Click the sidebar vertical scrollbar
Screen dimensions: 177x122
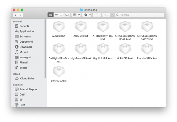point(45,49)
